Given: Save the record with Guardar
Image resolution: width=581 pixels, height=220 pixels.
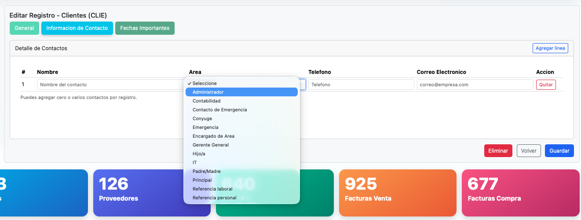Looking at the screenshot, I should (559, 150).
